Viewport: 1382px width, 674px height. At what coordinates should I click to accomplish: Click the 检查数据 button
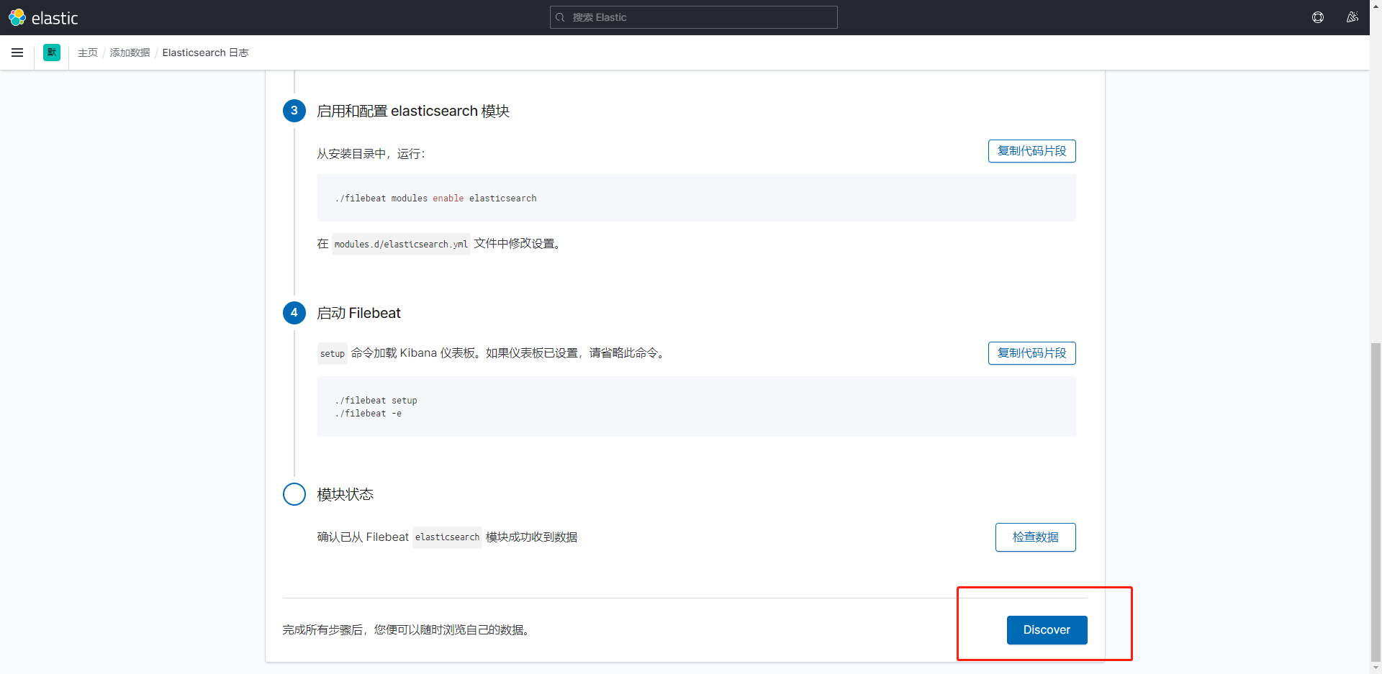point(1035,537)
